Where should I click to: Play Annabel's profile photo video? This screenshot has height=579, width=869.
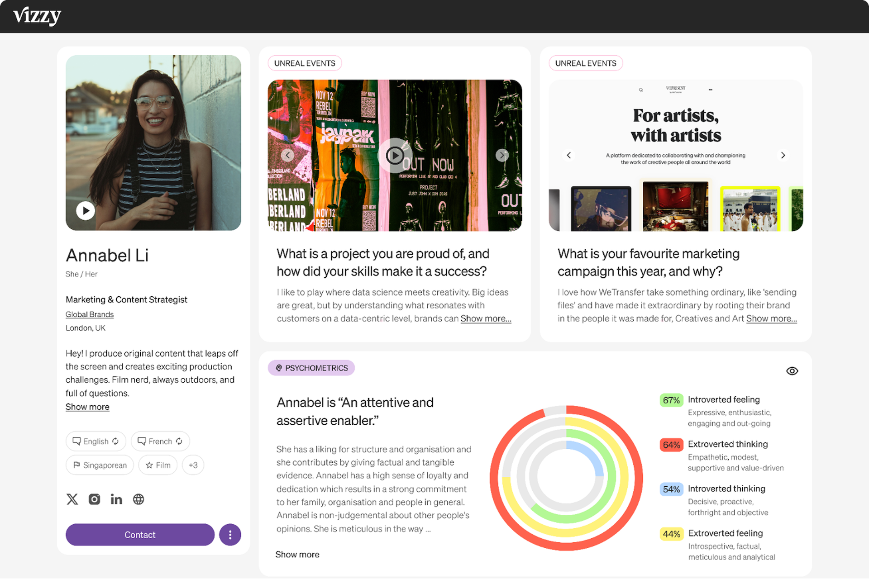[x=86, y=210]
